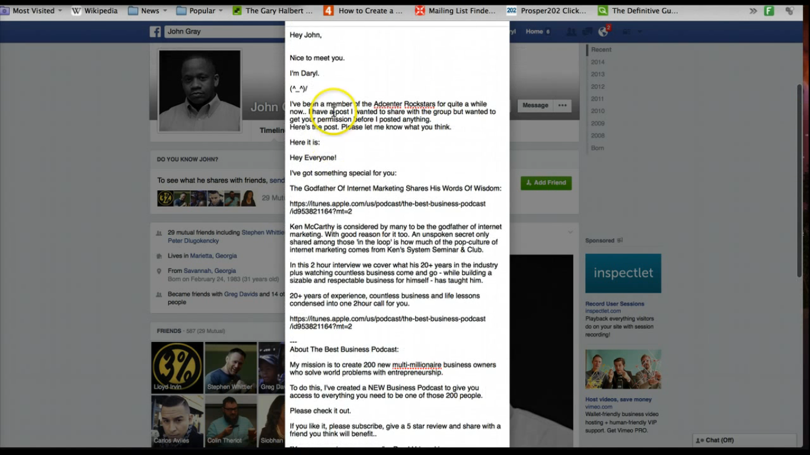Screen dimensions: 810x455
Task: Show more bookmarks with double chevron
Action: pyautogui.click(x=753, y=11)
